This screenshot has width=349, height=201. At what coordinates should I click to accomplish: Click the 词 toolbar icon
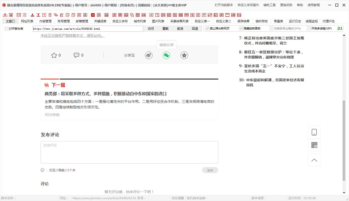(x=163, y=15)
